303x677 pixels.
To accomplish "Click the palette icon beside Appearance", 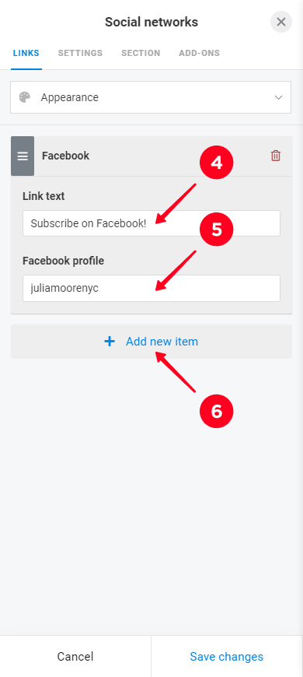I will tap(25, 97).
